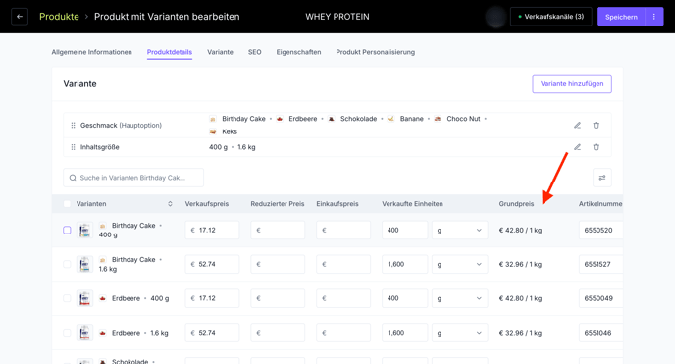Edit the Inhaltsgröße option with pencil icon
Viewport: 675px width, 364px height.
tap(577, 147)
